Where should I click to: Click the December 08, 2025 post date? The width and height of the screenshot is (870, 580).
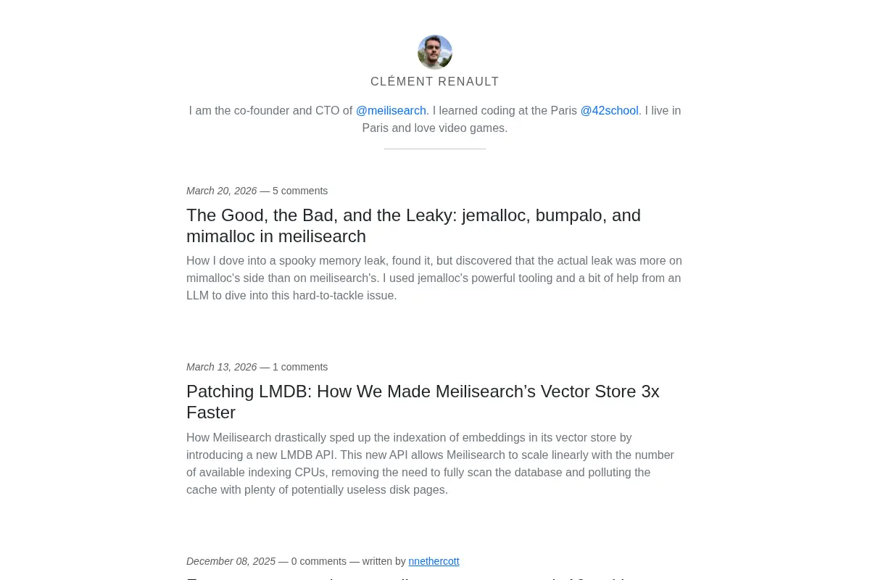tap(231, 561)
